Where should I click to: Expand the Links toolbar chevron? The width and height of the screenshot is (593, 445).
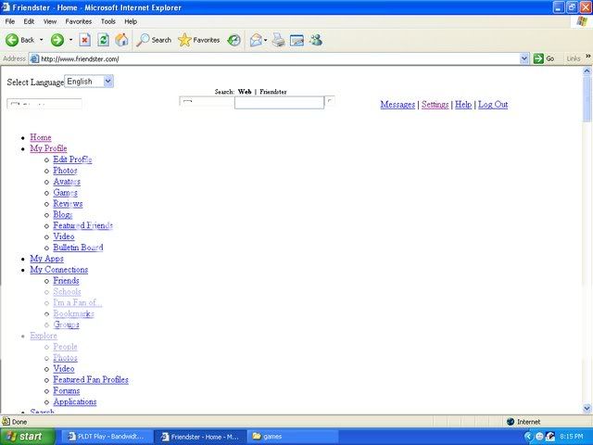(588, 56)
